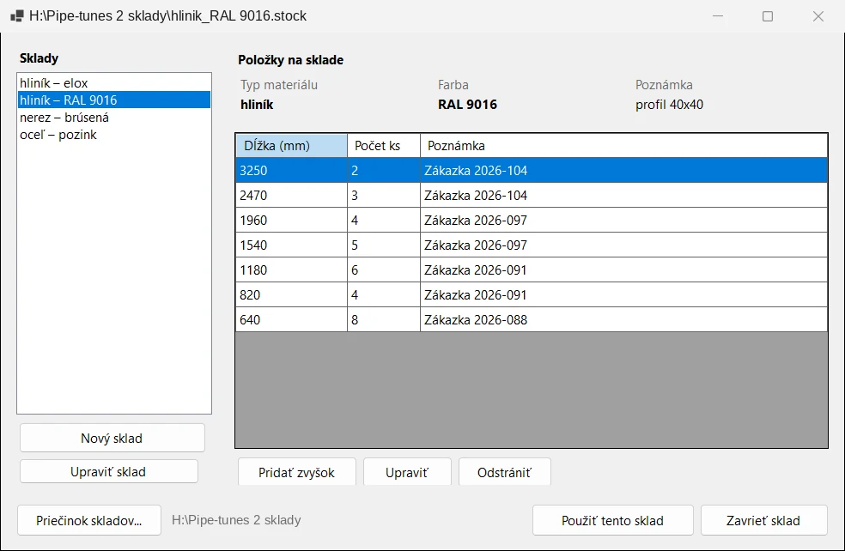Open 'Upraviť sklad' to edit stock
845x551 pixels.
tap(109, 472)
